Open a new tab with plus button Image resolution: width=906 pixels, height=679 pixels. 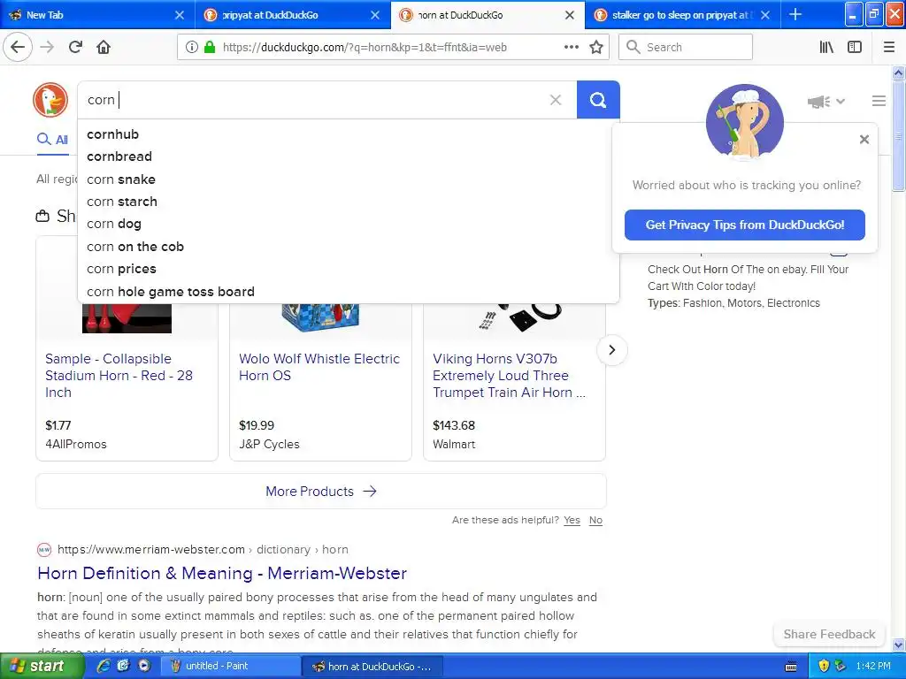click(x=795, y=14)
